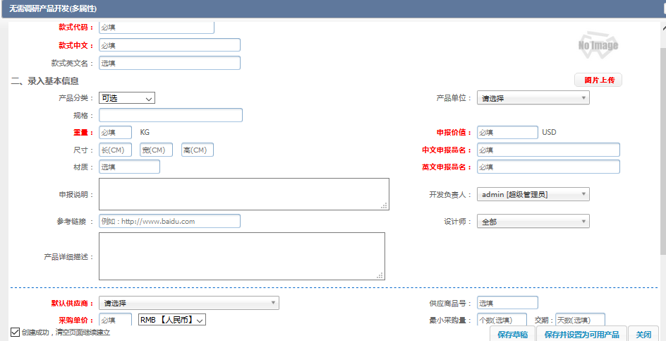The image size is (666, 341).
Task: Choose currency in RMB 人民币 dropdown
Action: tap(172, 320)
